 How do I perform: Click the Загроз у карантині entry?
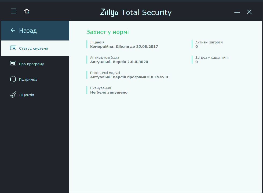(212, 60)
